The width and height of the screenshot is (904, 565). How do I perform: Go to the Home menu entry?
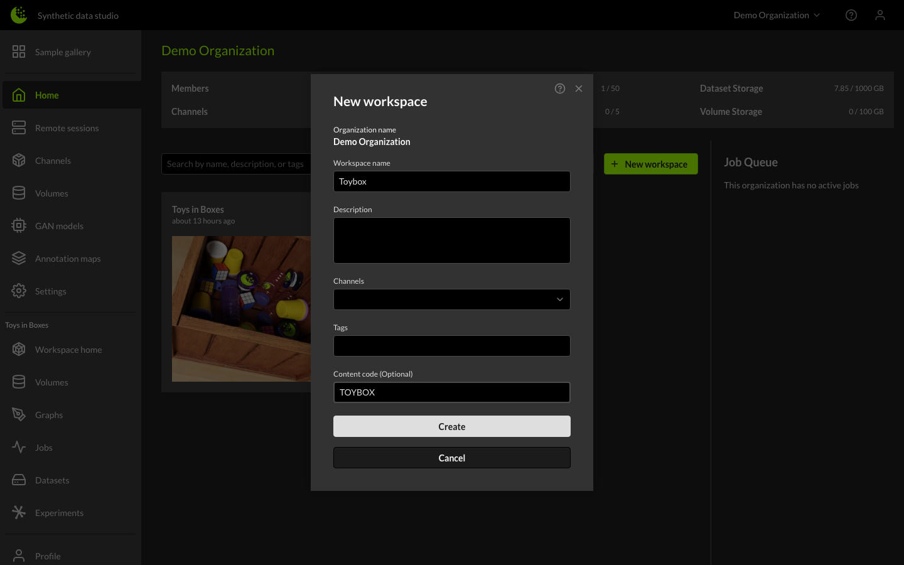[x=47, y=95]
